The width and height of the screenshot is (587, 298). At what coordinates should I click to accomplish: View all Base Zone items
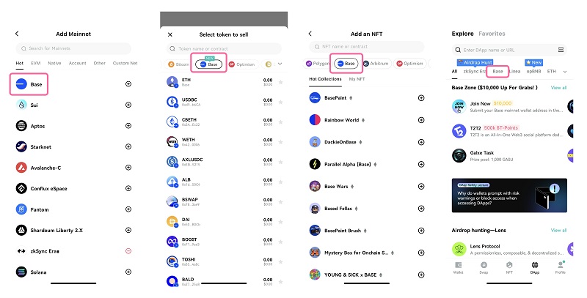point(558,88)
